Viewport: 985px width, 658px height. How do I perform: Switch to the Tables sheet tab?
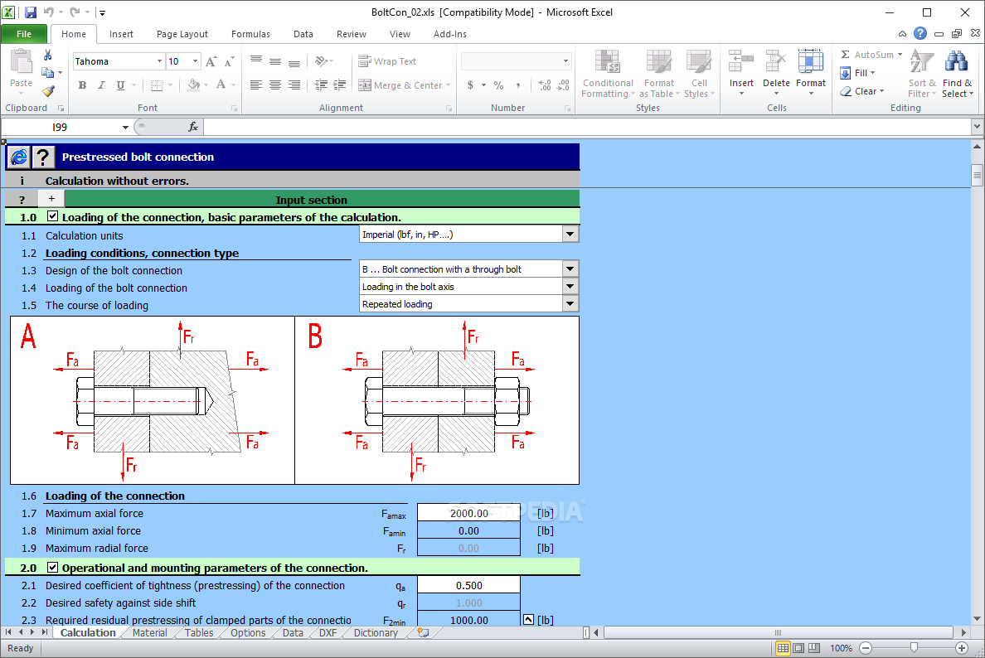[198, 633]
